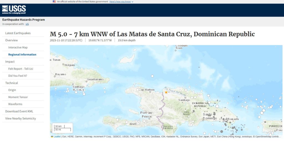284x141 pixels.
Task: Expand "Here's how you know" dropdown
Action: click(x=121, y=2)
